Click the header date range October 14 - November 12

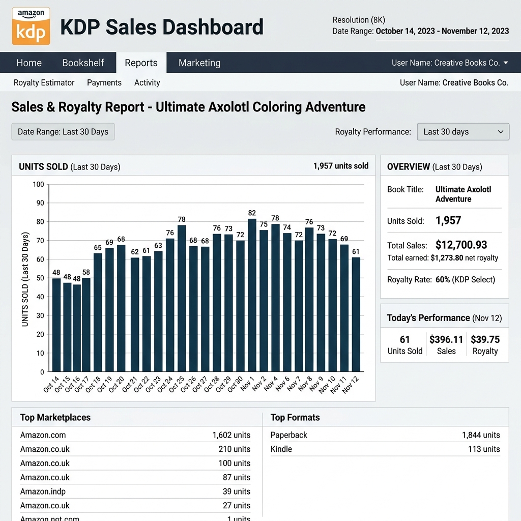(x=442, y=31)
